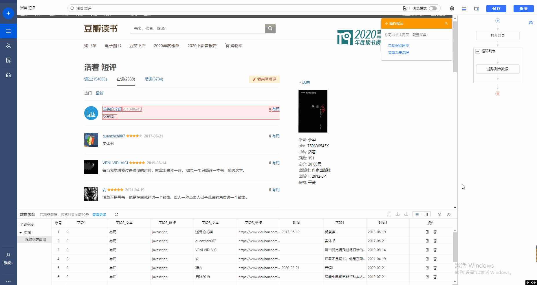The height and width of the screenshot is (285, 537).
Task: Open the 购物车 cart menu item
Action: click(x=234, y=46)
